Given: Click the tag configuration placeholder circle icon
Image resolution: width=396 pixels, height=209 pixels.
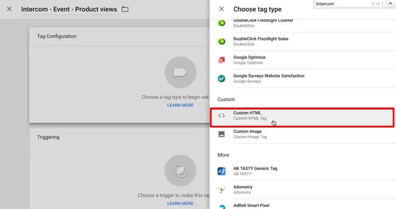Looking at the screenshot, I should (x=180, y=72).
